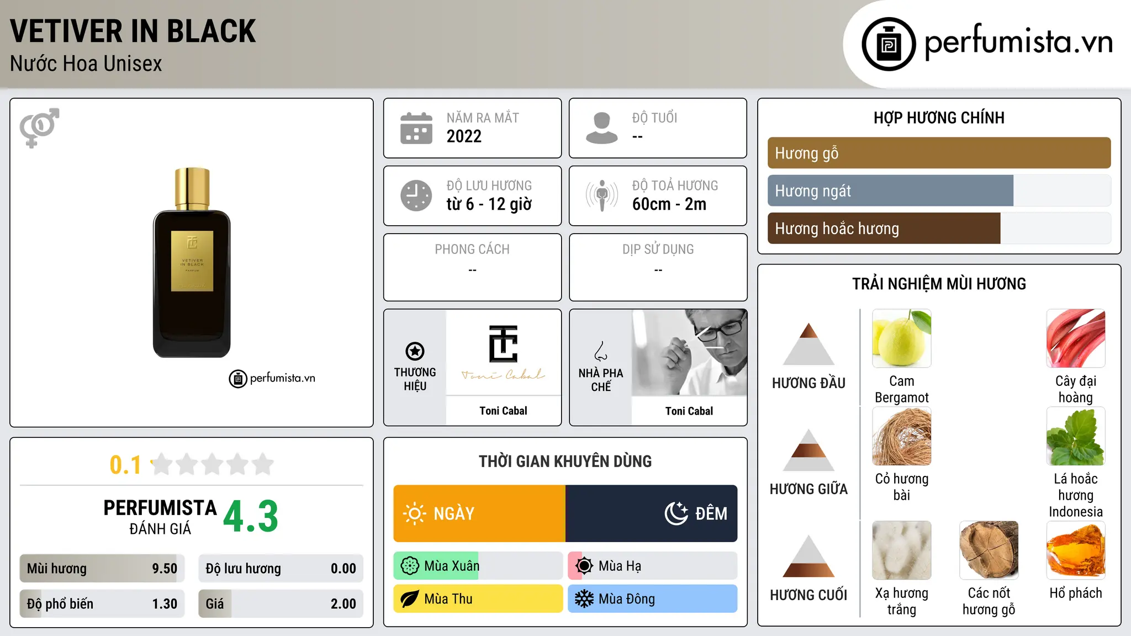The image size is (1131, 636).
Task: Select the Các nốt hương gỗ image
Action: [989, 550]
